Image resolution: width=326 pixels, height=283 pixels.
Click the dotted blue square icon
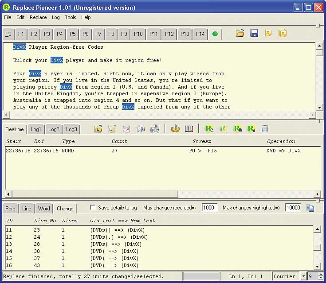265,129
